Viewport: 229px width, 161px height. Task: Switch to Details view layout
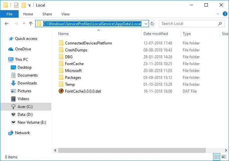[x=217, y=157]
